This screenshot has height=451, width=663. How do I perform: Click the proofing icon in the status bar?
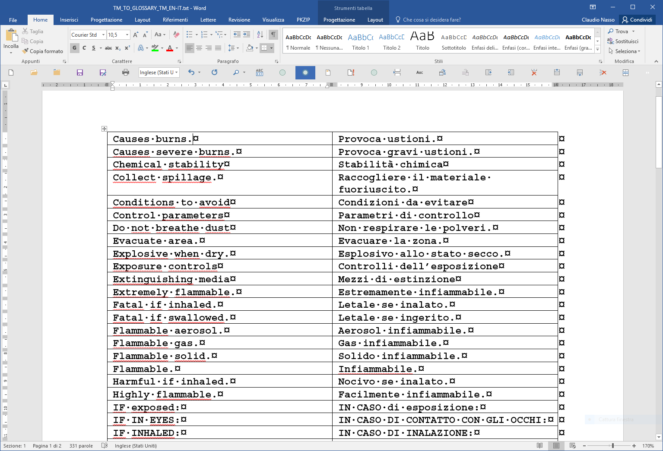point(104,446)
